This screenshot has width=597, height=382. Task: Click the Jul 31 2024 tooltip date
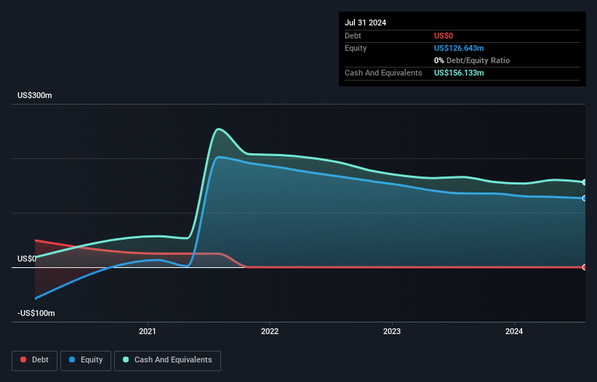(x=366, y=23)
